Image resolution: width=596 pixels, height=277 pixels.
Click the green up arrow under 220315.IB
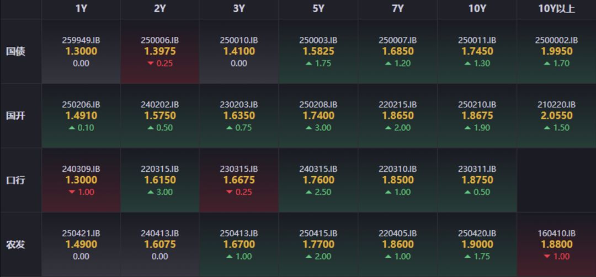coord(150,192)
